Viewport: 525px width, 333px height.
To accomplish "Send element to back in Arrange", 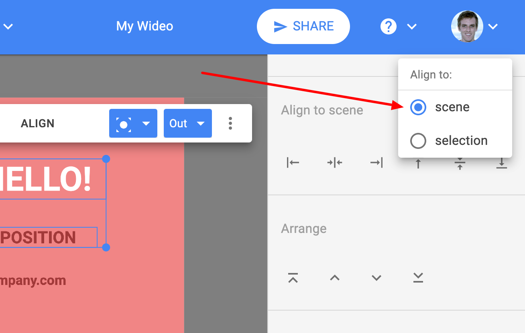I will pos(418,277).
